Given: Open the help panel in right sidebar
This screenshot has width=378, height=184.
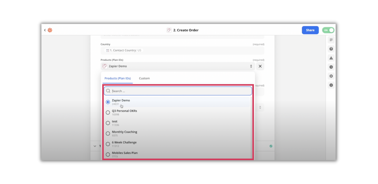Looking at the screenshot, I should (331, 49).
